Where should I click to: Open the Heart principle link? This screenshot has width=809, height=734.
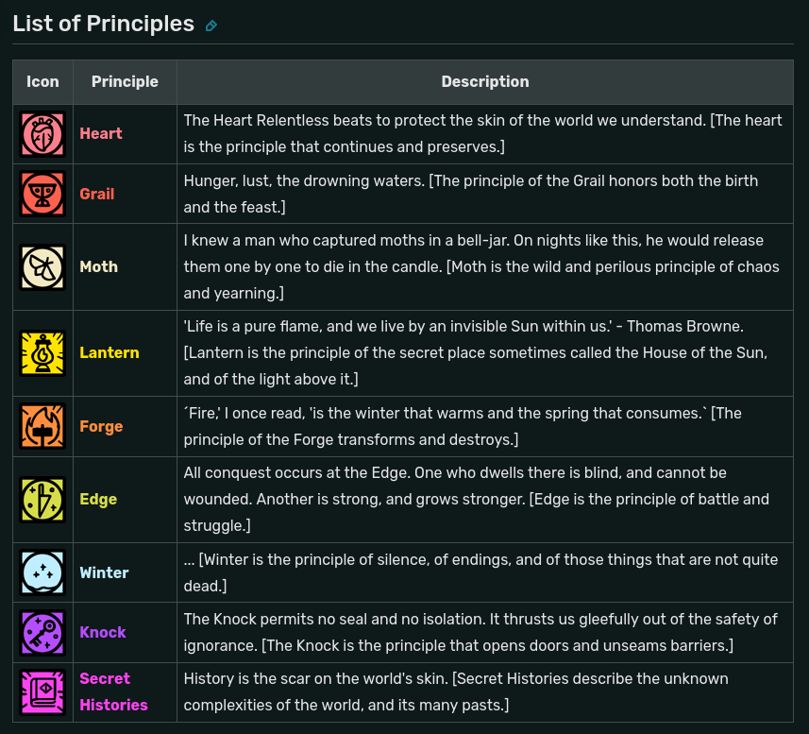point(101,134)
